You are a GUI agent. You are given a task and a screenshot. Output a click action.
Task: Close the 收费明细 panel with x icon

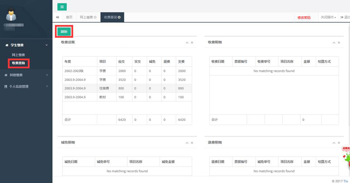[339, 43]
